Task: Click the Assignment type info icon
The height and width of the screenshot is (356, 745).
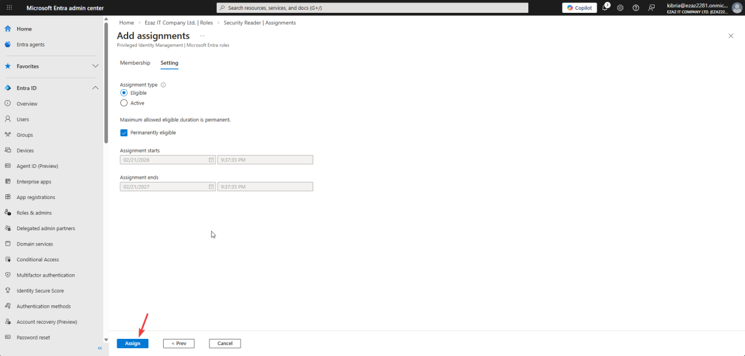Action: coord(163,85)
